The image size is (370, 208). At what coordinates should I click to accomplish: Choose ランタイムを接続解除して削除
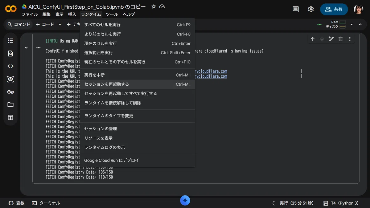(x=137, y=103)
